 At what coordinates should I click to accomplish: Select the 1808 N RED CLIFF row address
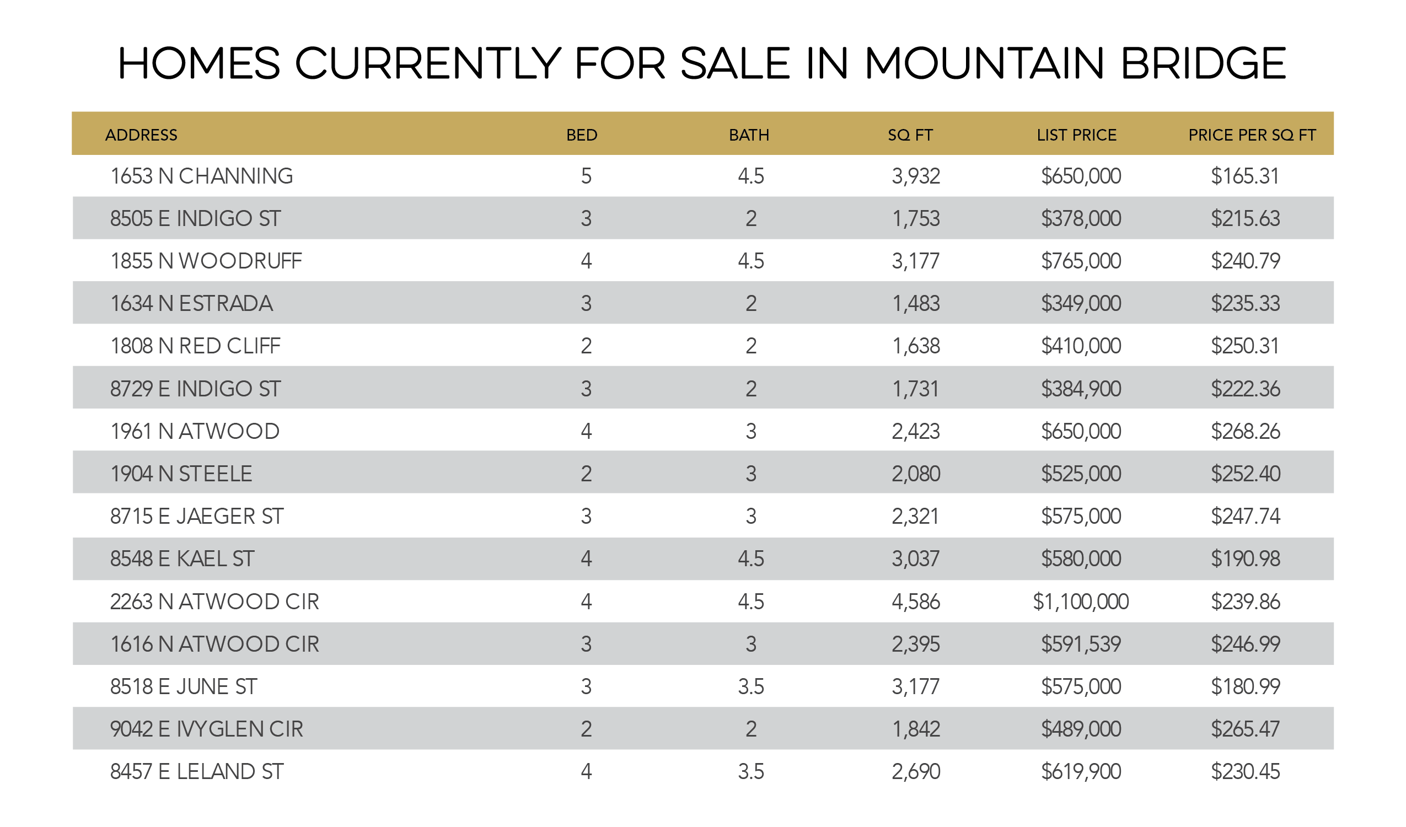click(x=195, y=346)
